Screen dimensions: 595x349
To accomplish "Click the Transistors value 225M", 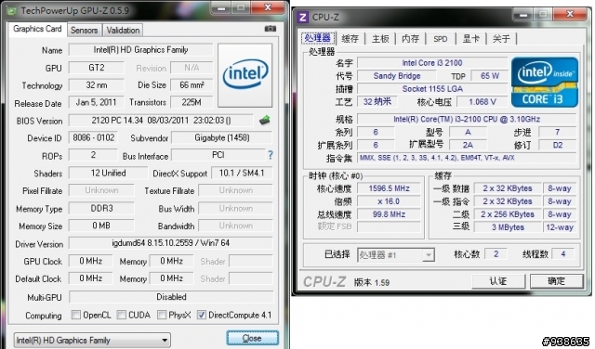I will click(192, 102).
